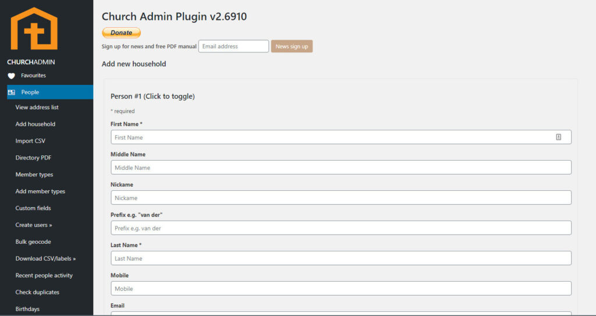The image size is (596, 316).
Task: Expand the Create users submenu
Action: [34, 225]
